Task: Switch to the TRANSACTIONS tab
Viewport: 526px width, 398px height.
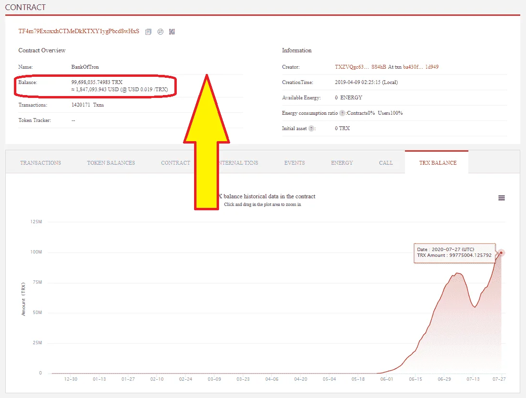Action: [x=40, y=163]
